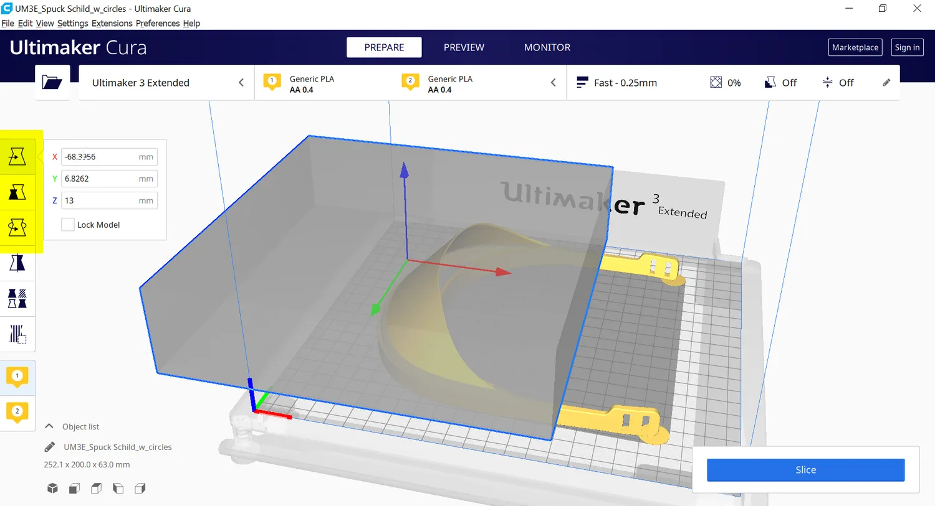Viewport: 935px width, 506px height.
Task: Open the Marketplace
Action: pyautogui.click(x=855, y=47)
